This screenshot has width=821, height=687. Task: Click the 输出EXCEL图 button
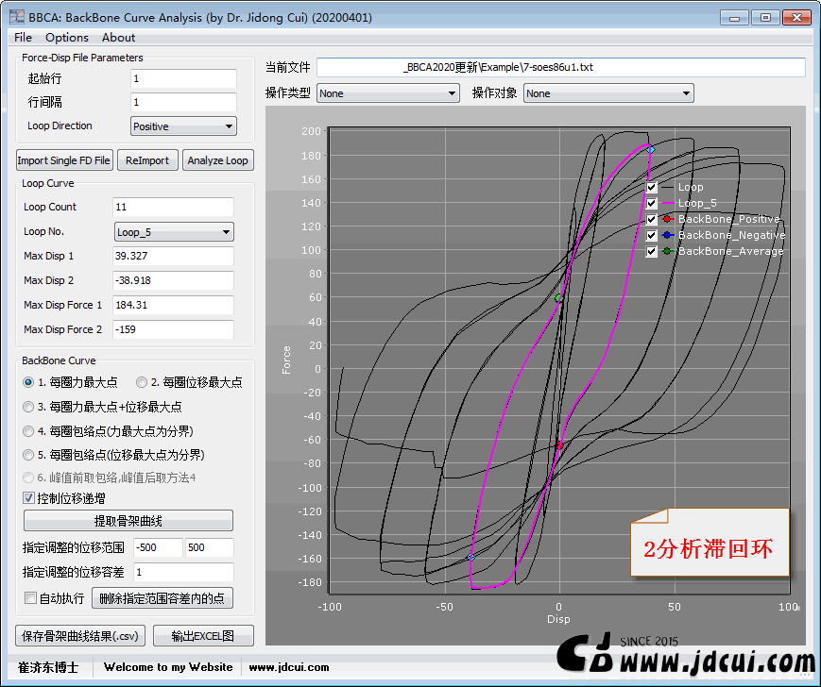[203, 636]
